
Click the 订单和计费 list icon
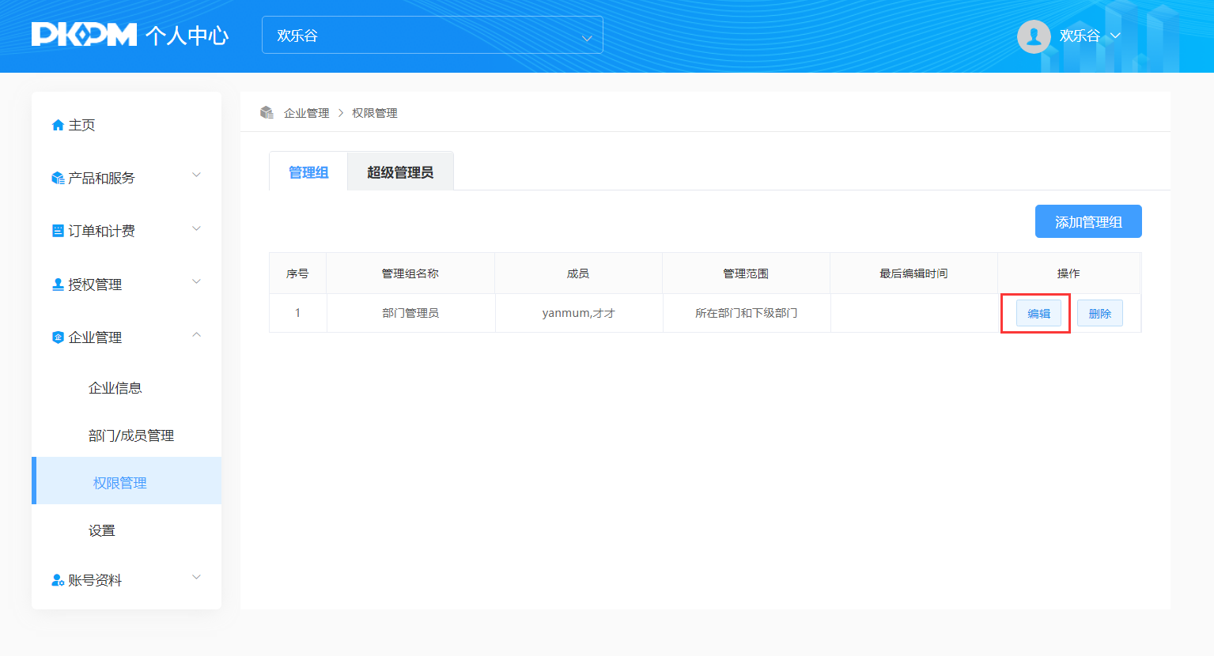point(58,231)
